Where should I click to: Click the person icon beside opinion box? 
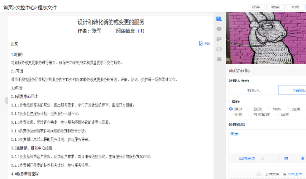point(302,159)
